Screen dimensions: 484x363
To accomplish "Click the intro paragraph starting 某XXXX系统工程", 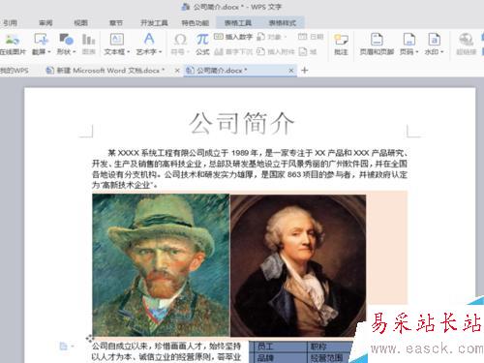I will click(x=250, y=168).
